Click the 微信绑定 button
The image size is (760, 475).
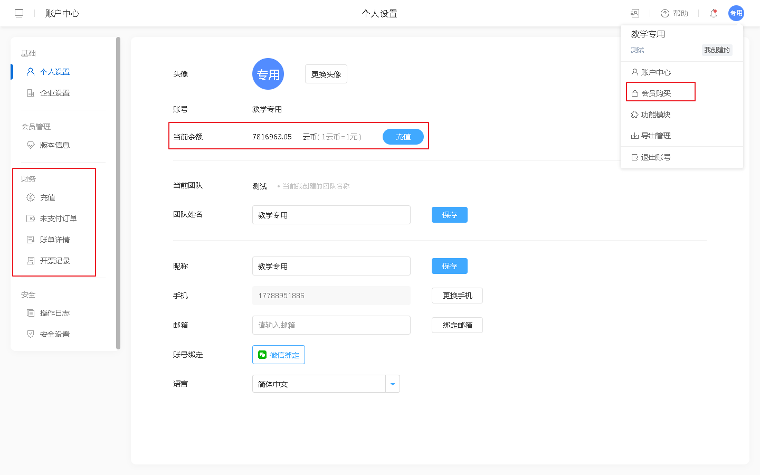tap(279, 355)
